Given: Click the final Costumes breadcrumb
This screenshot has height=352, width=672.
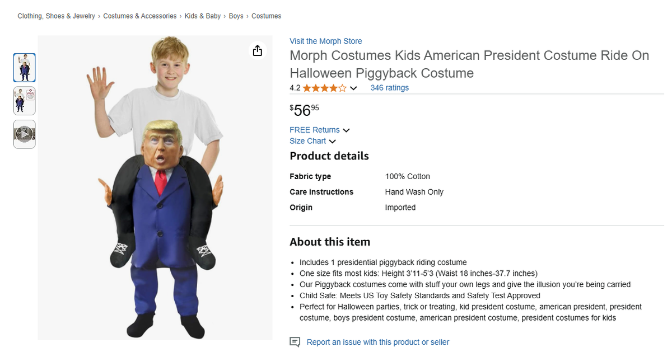Looking at the screenshot, I should 266,16.
